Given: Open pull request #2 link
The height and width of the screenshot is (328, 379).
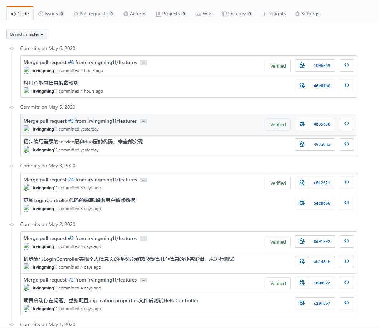Looking at the screenshot, I should click(71, 280).
